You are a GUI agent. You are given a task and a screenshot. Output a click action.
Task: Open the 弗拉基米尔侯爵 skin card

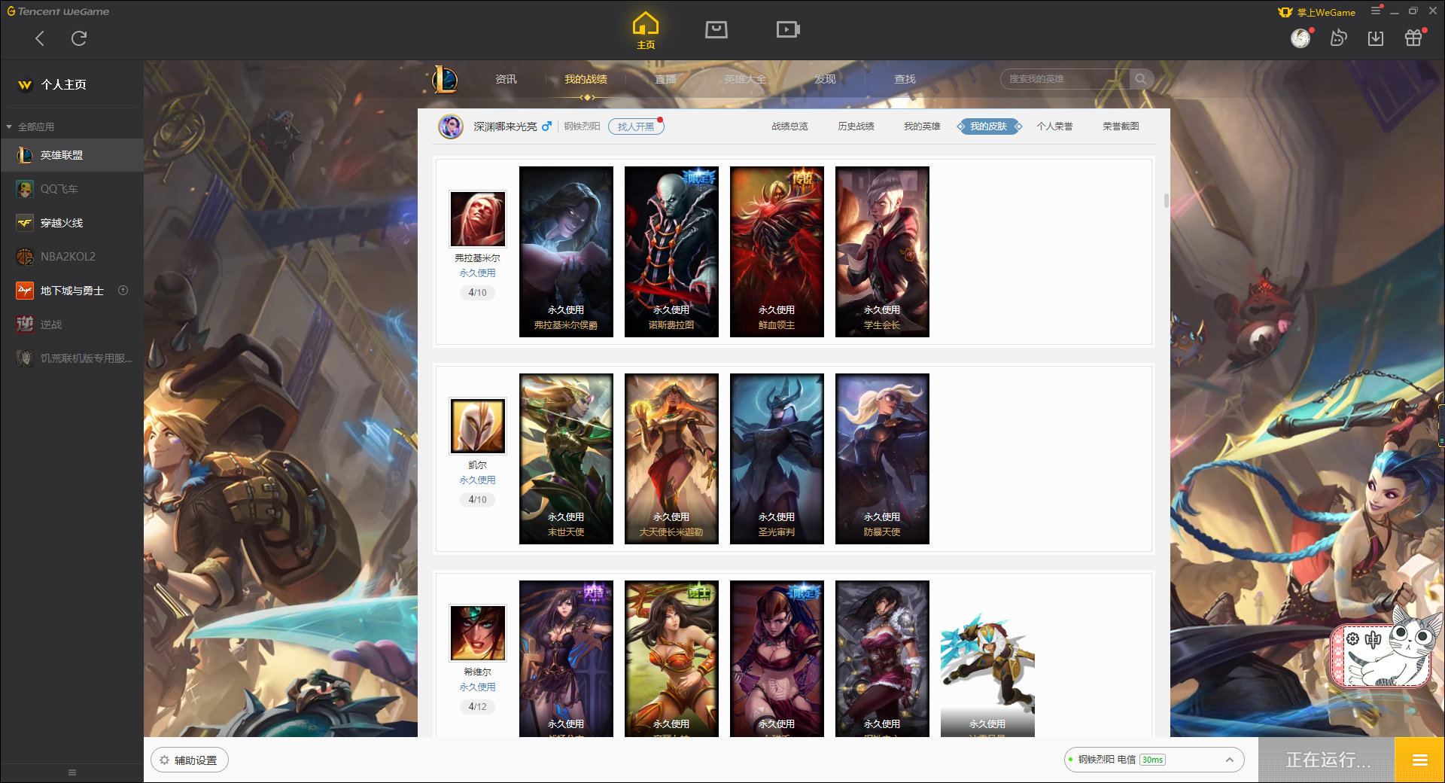pos(566,251)
